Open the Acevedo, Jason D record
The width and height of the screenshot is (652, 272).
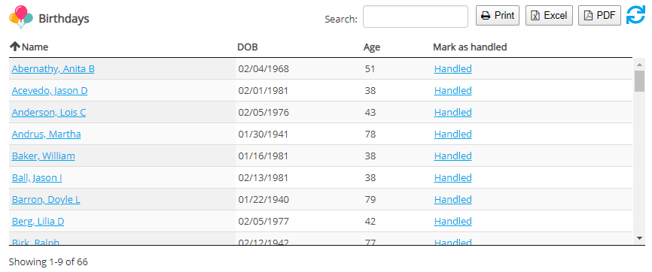pos(50,90)
